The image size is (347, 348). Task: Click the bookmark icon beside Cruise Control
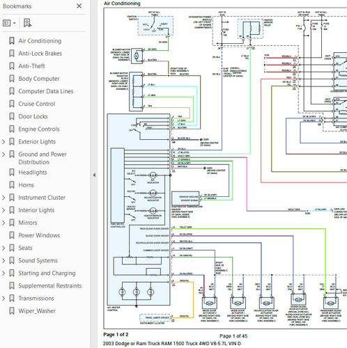(12, 104)
